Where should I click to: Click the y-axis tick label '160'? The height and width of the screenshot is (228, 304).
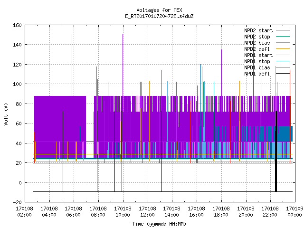17,25
